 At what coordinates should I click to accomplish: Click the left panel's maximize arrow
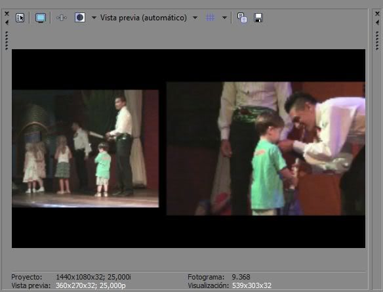[7, 22]
